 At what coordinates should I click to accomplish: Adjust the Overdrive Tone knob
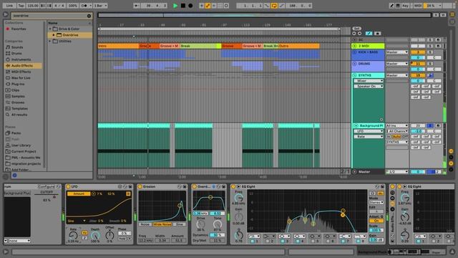pos(218,224)
